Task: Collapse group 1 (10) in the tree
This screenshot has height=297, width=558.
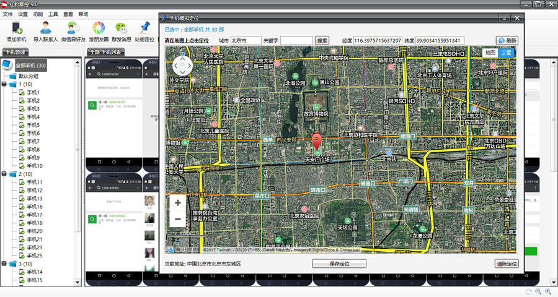Action: coord(4,84)
